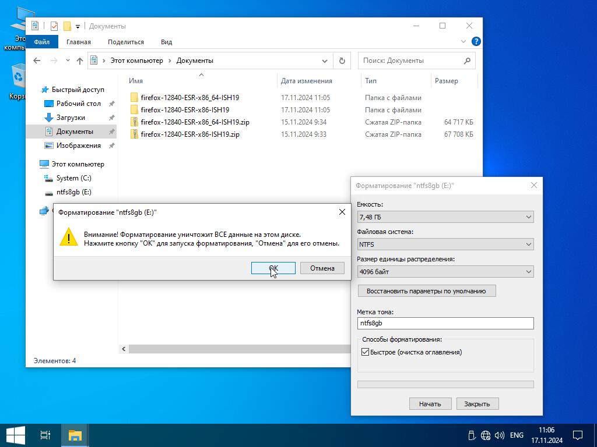The height and width of the screenshot is (447, 597).
Task: Open the NTFS file system dropdown
Action: coord(445,244)
